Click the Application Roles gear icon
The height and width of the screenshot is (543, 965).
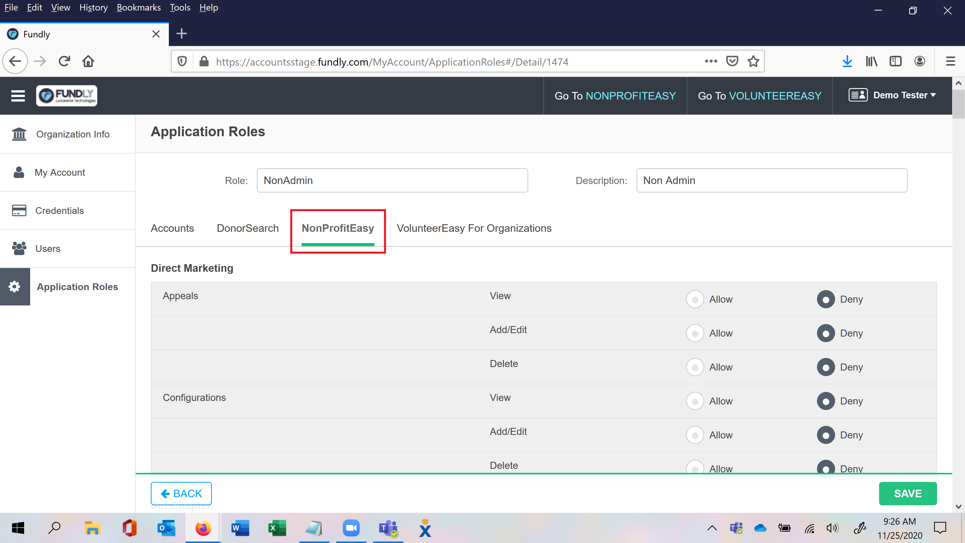(x=15, y=287)
